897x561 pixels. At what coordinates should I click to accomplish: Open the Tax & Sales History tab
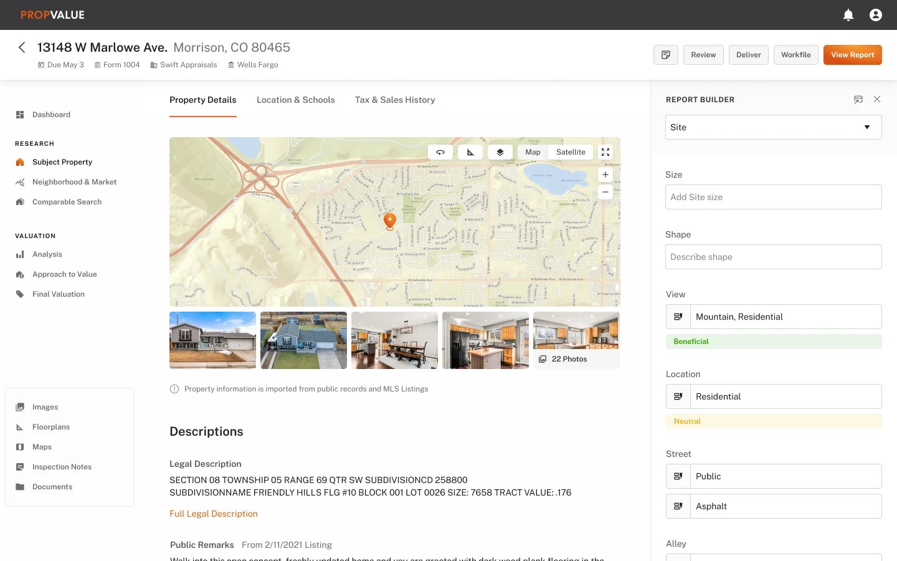[395, 100]
